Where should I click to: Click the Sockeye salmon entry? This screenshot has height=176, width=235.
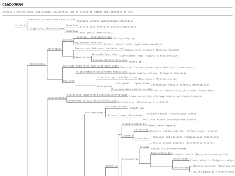[171, 114]
